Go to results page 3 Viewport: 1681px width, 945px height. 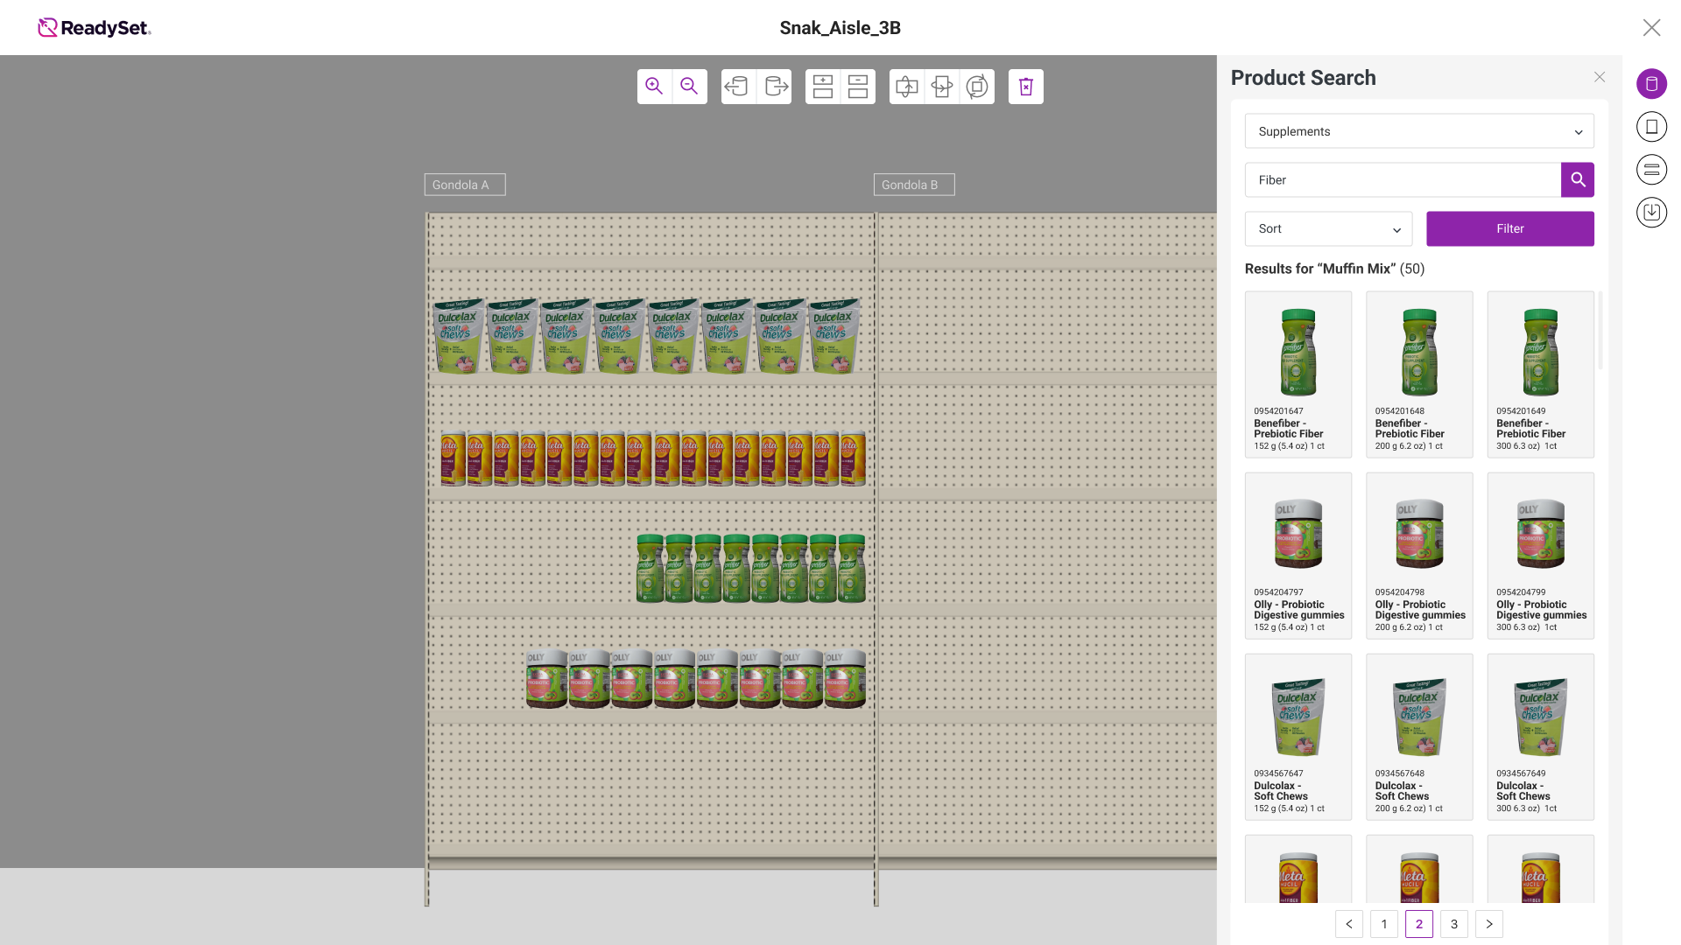[1454, 924]
